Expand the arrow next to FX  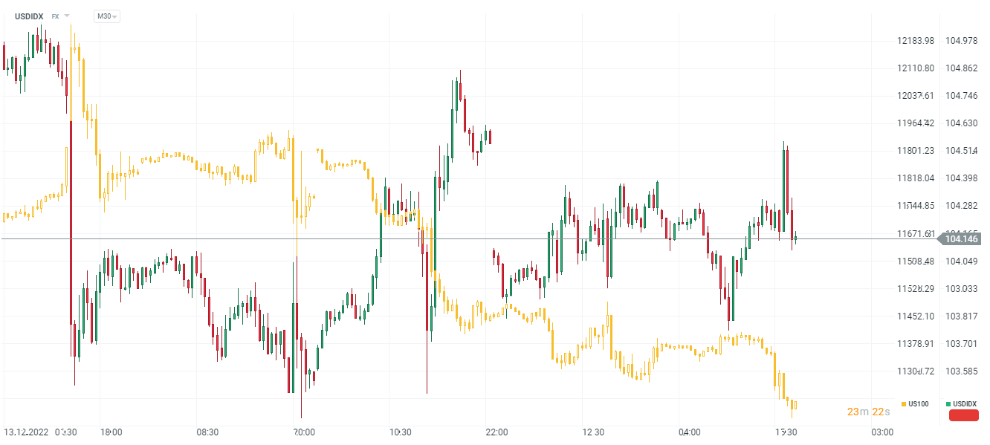[67, 16]
